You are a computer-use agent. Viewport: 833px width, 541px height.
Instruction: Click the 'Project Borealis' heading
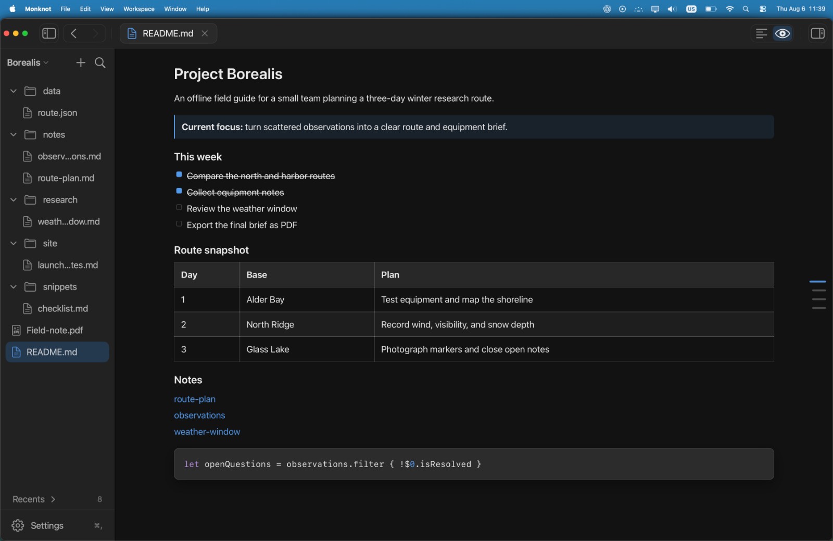(228, 74)
